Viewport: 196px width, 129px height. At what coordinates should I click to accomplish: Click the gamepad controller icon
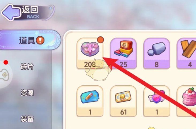tap(4, 75)
